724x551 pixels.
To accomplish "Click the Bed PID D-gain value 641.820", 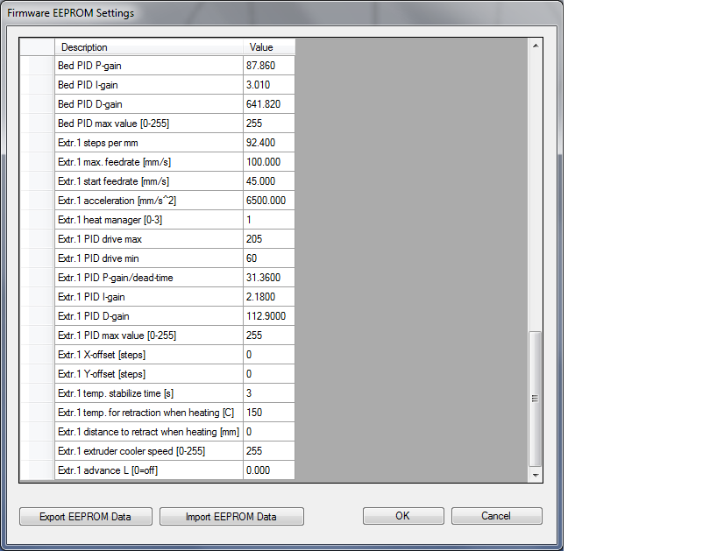I will (268, 104).
